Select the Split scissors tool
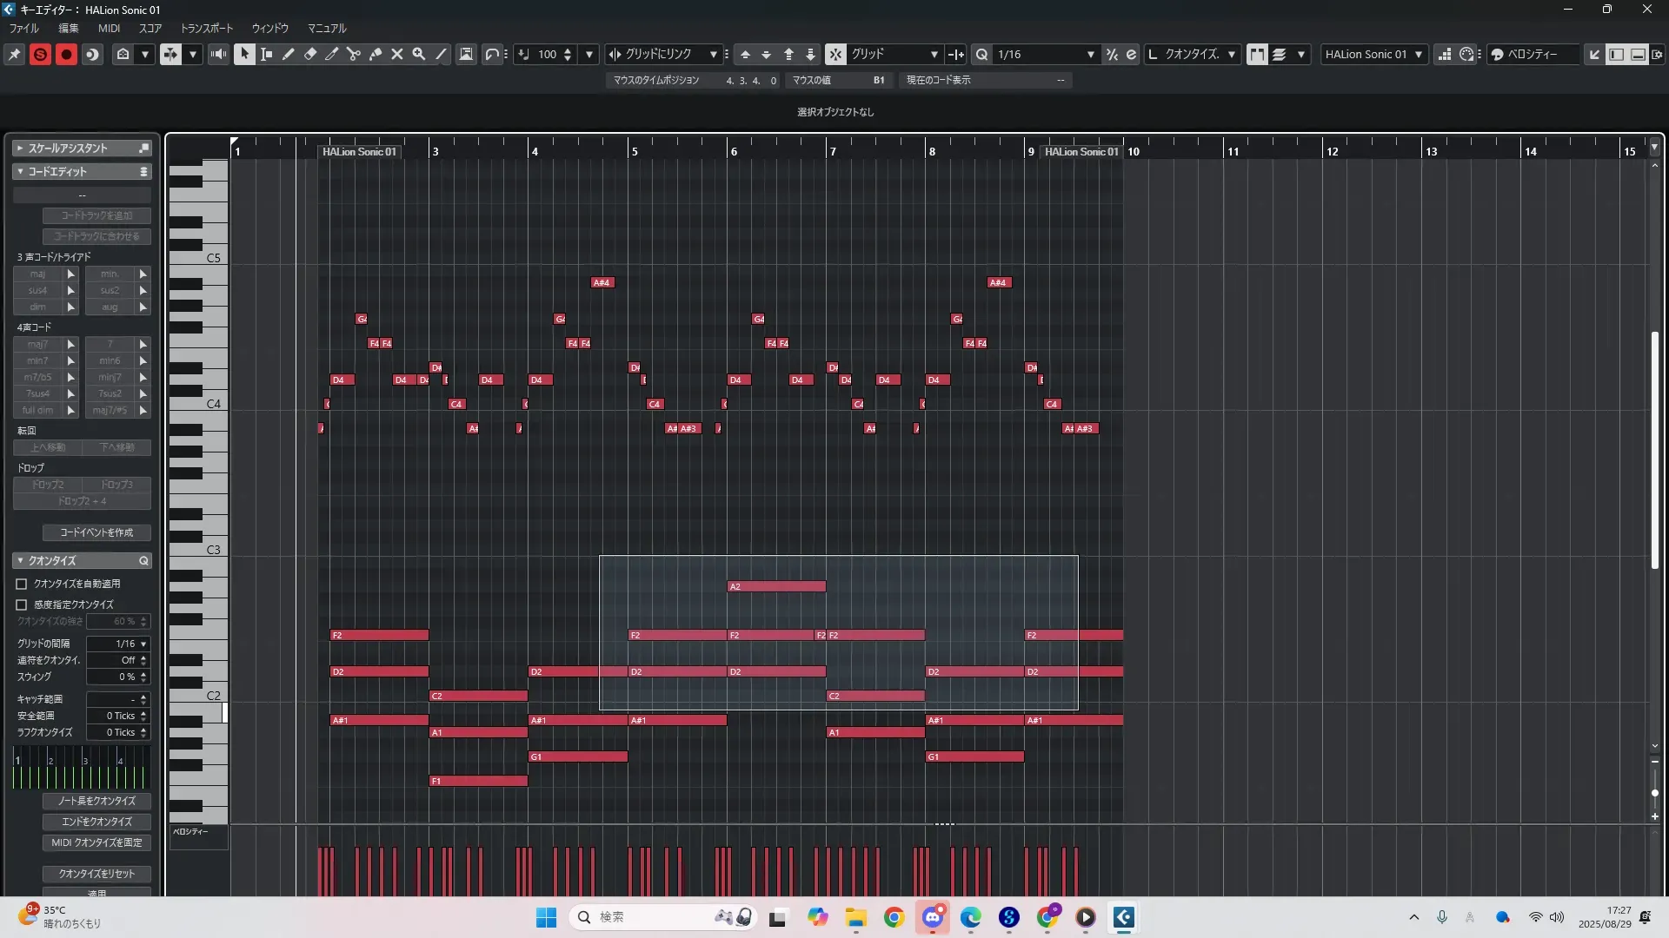This screenshot has width=1669, height=938. [354, 54]
